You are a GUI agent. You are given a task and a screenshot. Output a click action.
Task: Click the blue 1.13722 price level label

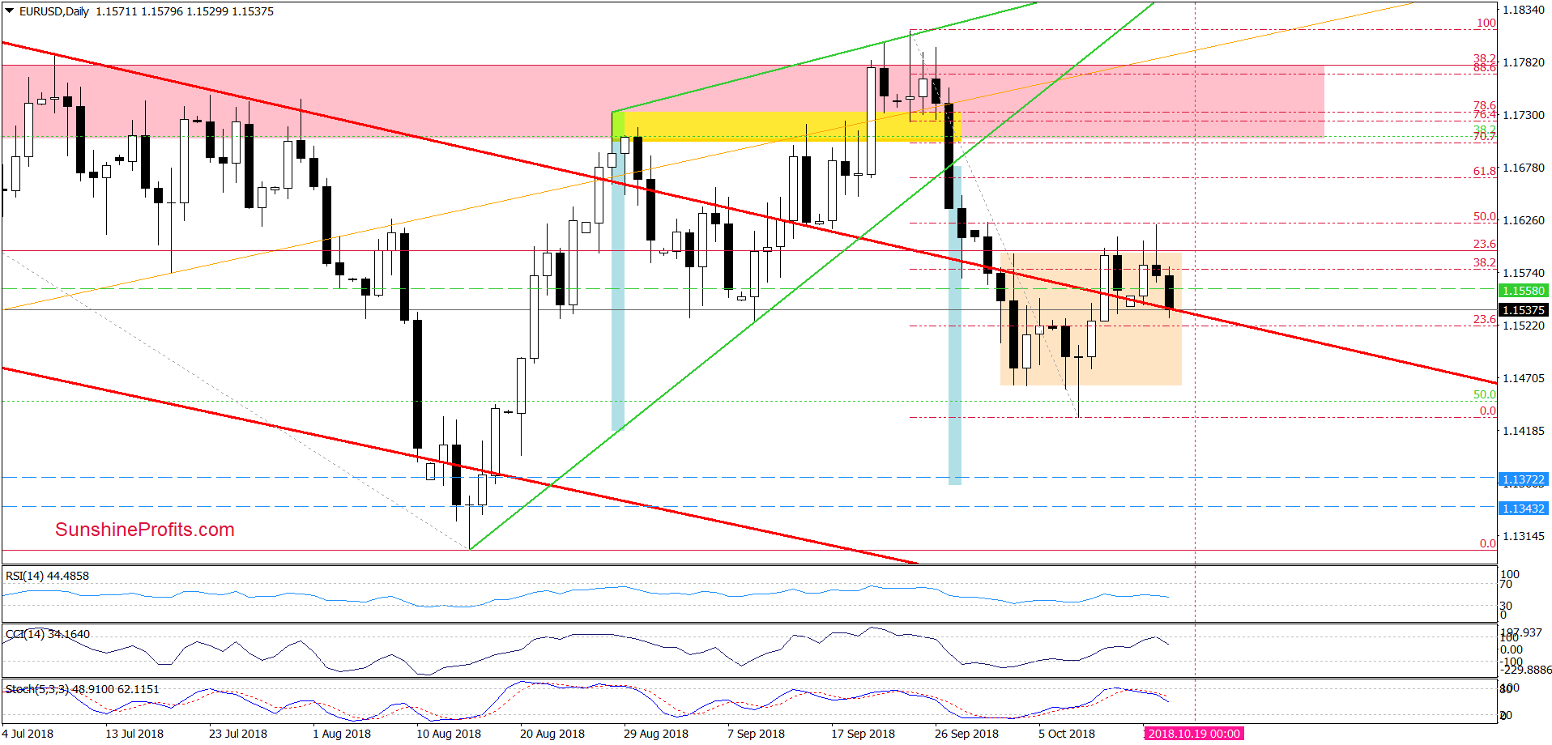(1524, 479)
